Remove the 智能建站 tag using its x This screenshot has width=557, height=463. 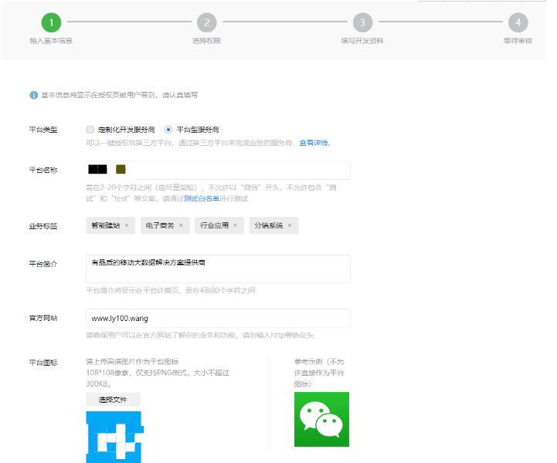coord(126,225)
